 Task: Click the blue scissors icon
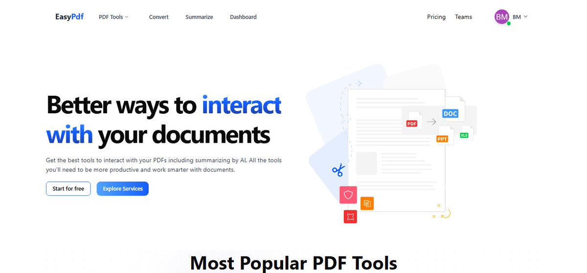[x=338, y=170]
